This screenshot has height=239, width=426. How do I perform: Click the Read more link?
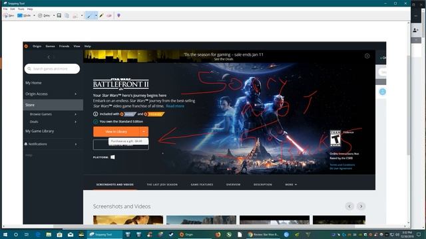pos(175,106)
